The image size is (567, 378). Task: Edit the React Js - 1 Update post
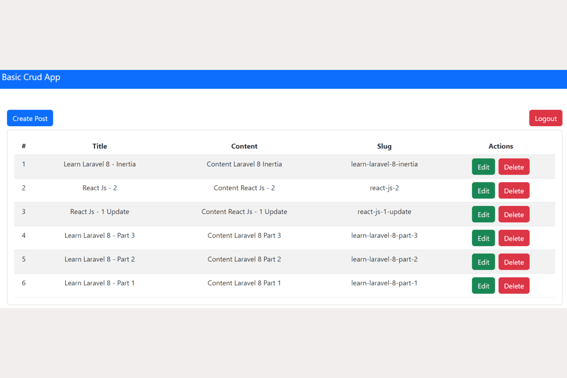tap(483, 215)
